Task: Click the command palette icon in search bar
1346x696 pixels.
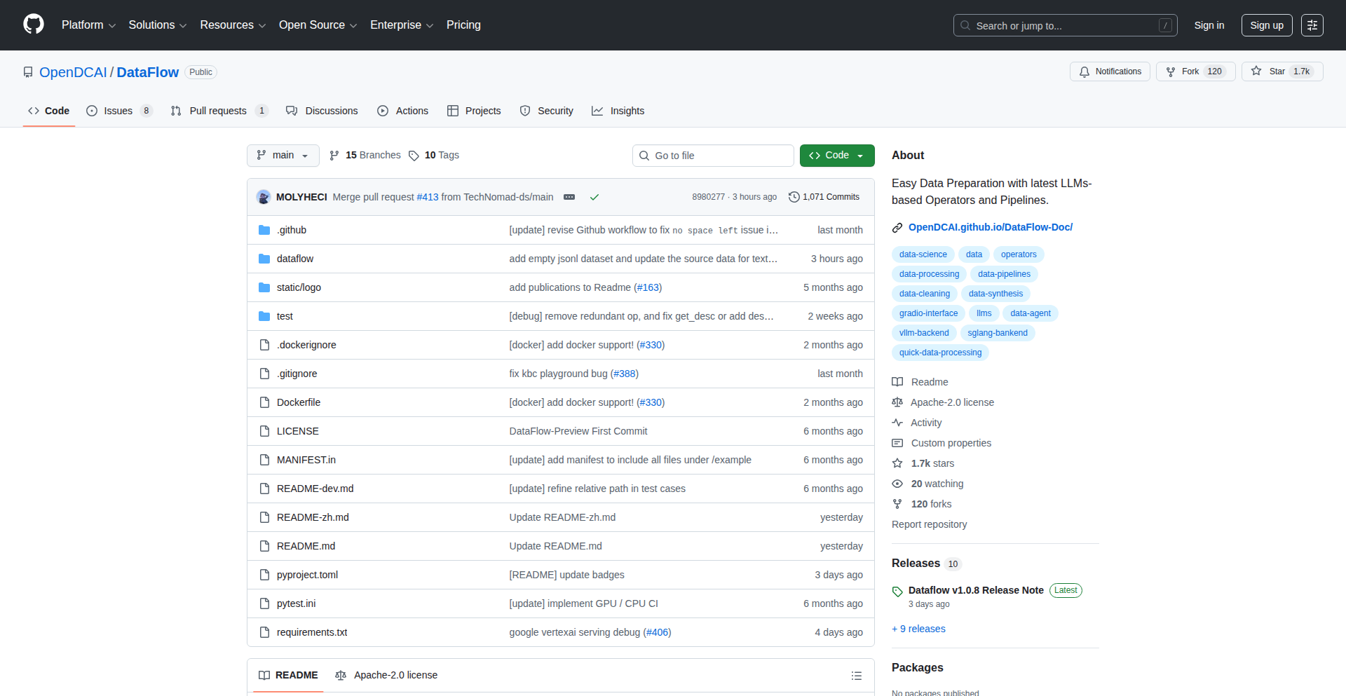Action: pyautogui.click(x=1166, y=25)
